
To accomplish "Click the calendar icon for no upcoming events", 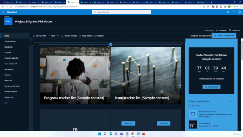I will pos(193,114).
